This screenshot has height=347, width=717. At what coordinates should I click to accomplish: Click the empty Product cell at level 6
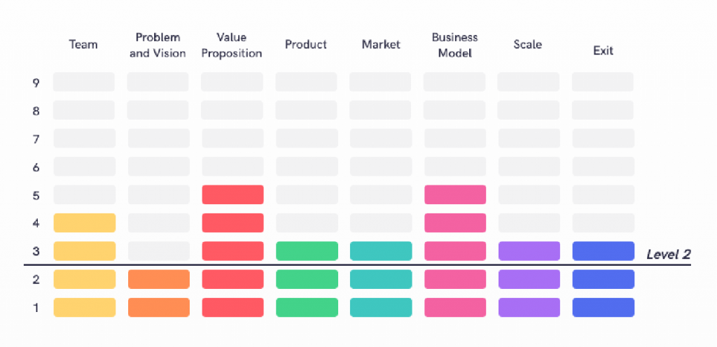[x=307, y=167]
